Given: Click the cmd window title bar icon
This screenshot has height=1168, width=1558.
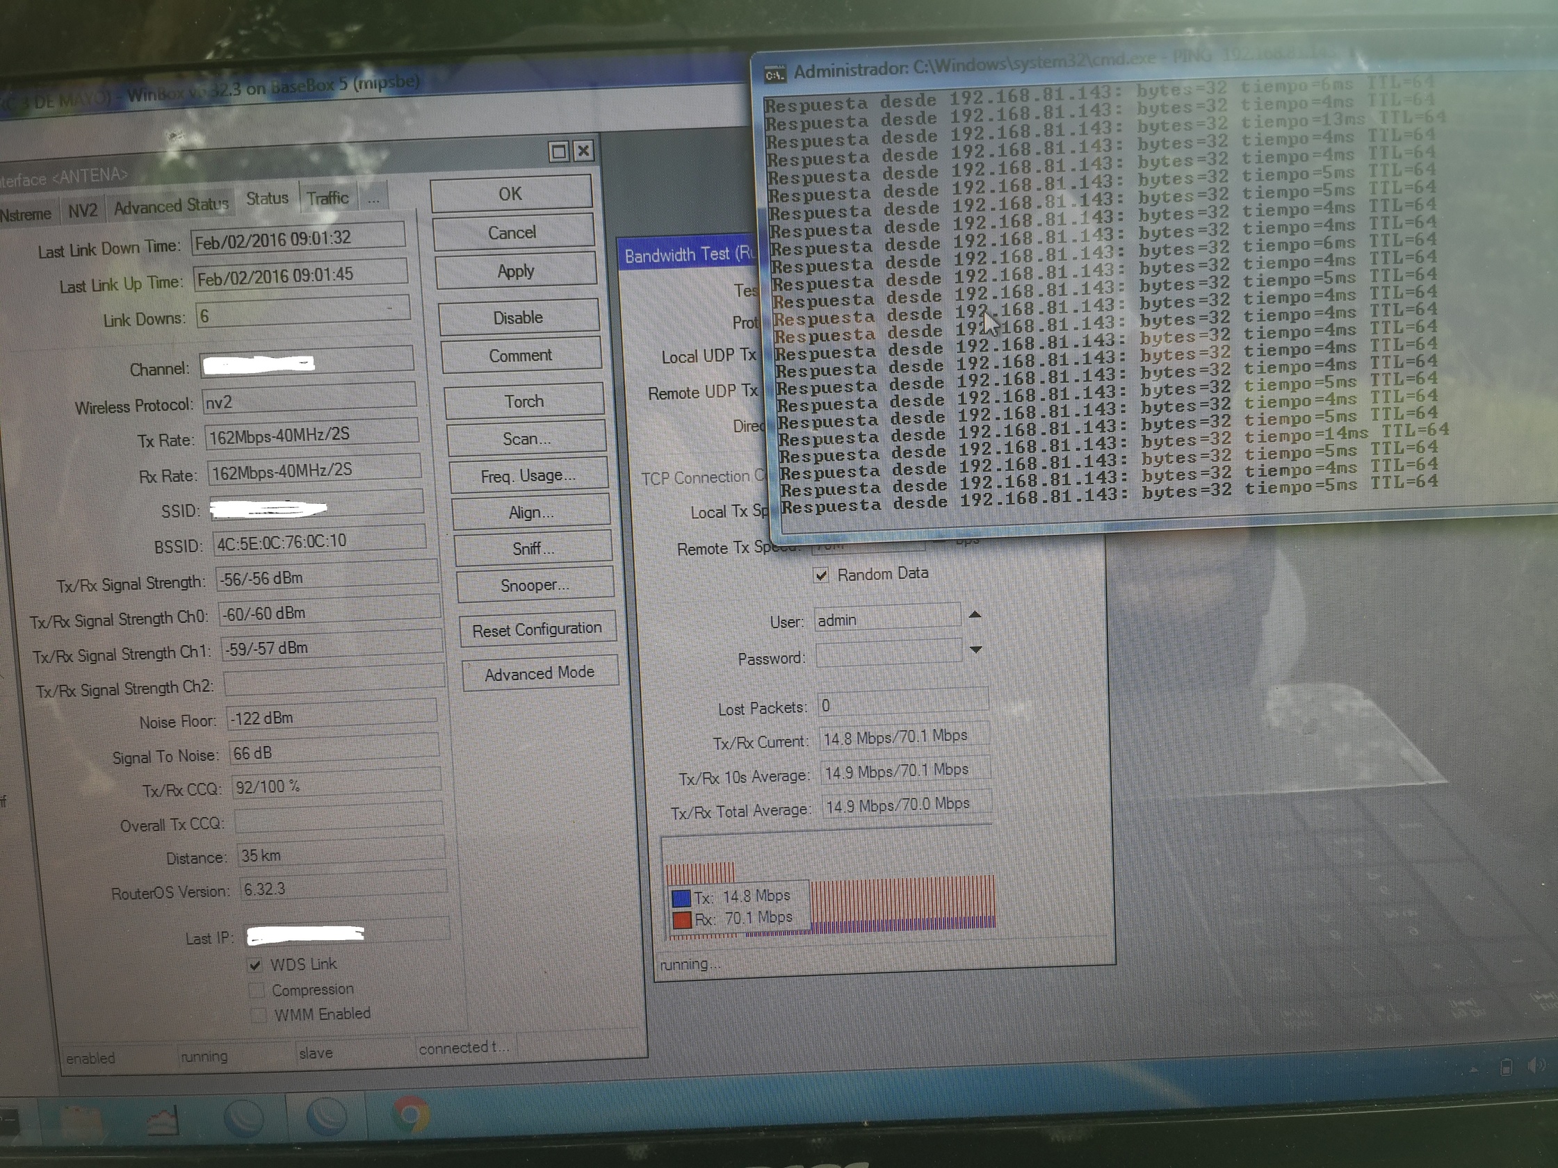Looking at the screenshot, I should (x=774, y=74).
